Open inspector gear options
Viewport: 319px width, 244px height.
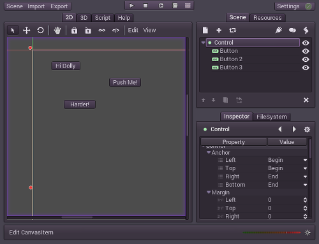(307, 129)
